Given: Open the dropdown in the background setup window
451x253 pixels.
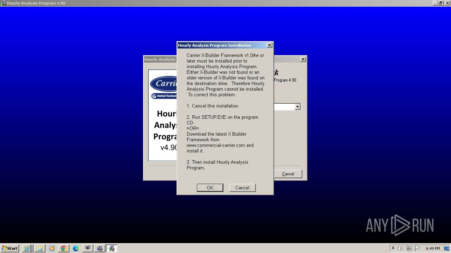Looking at the screenshot, I should 297,107.
